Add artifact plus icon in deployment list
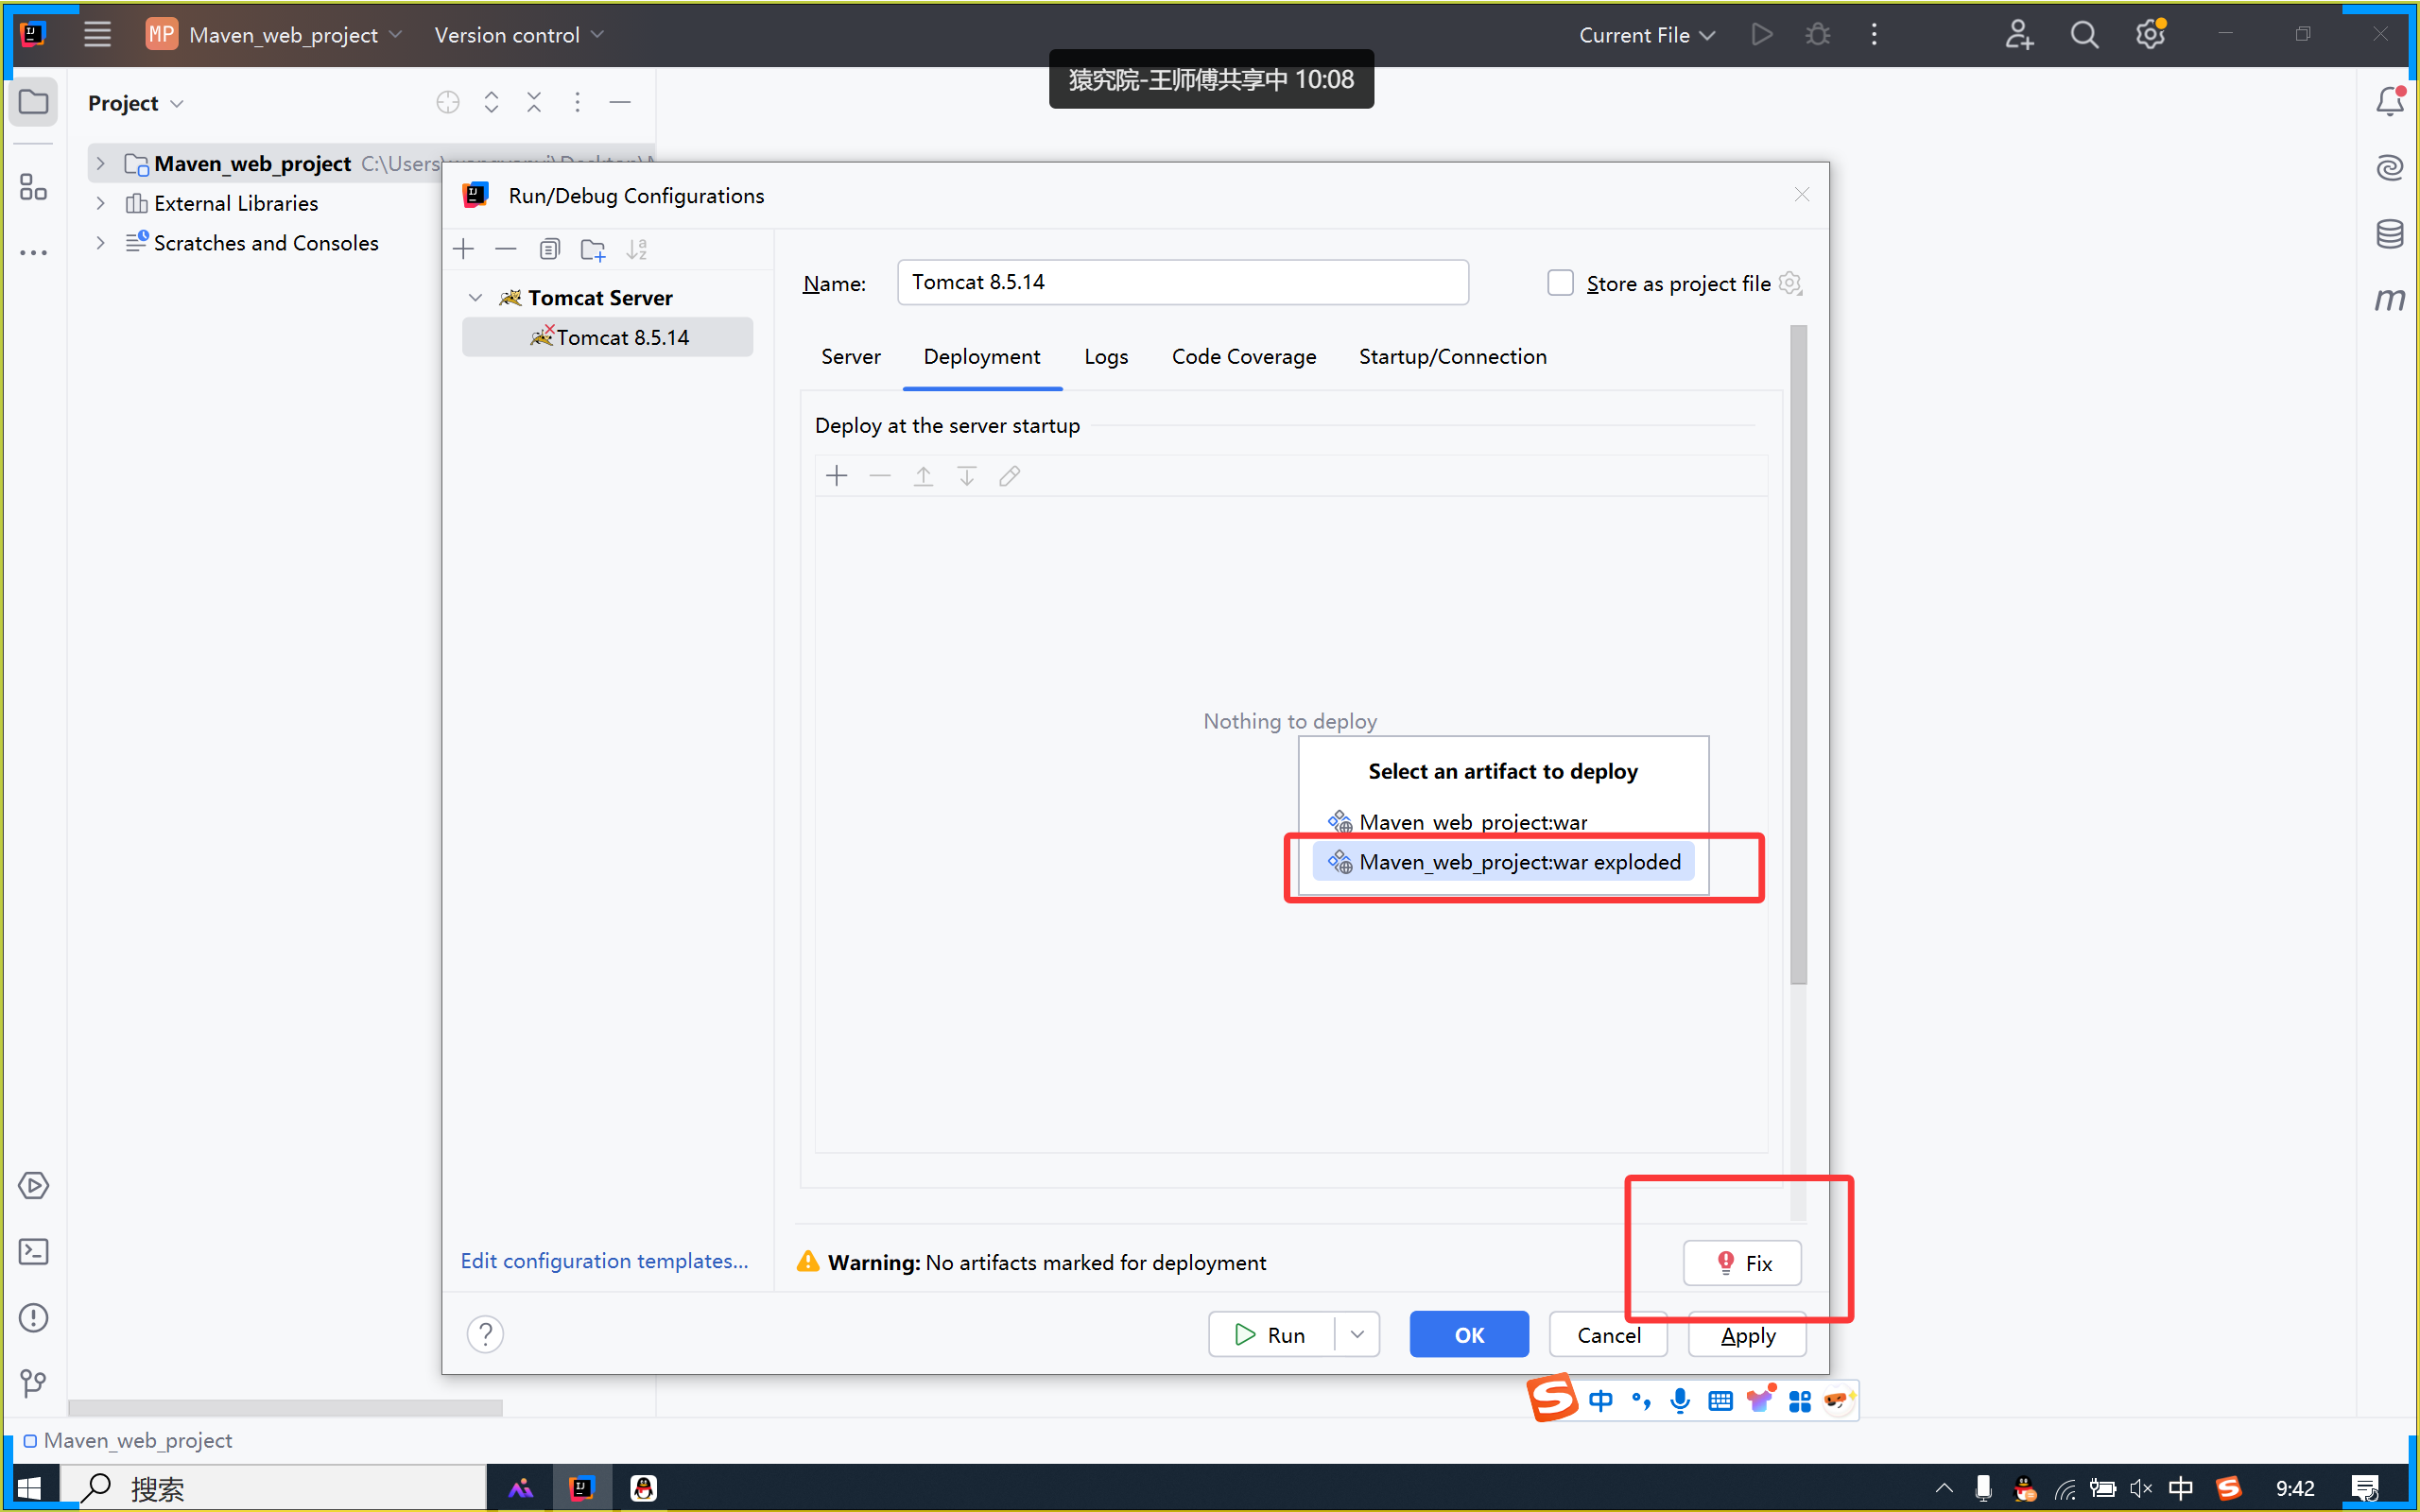This screenshot has width=2420, height=1512. click(837, 476)
